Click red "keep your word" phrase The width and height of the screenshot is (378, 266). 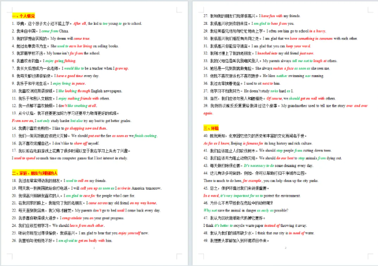coord(298,46)
